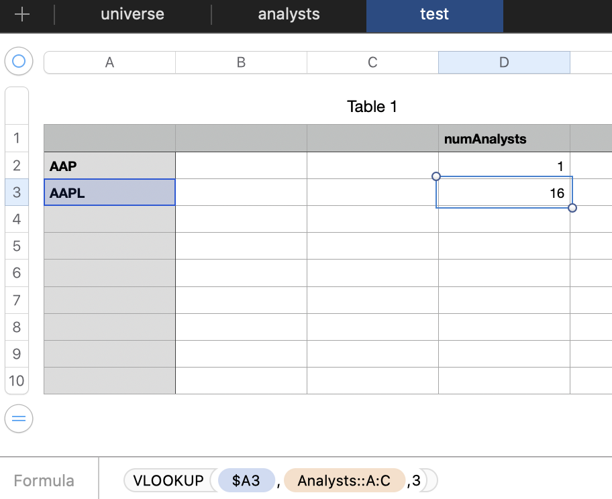612x499 pixels.
Task: Click the numAnalysts header cell
Action: (504, 139)
